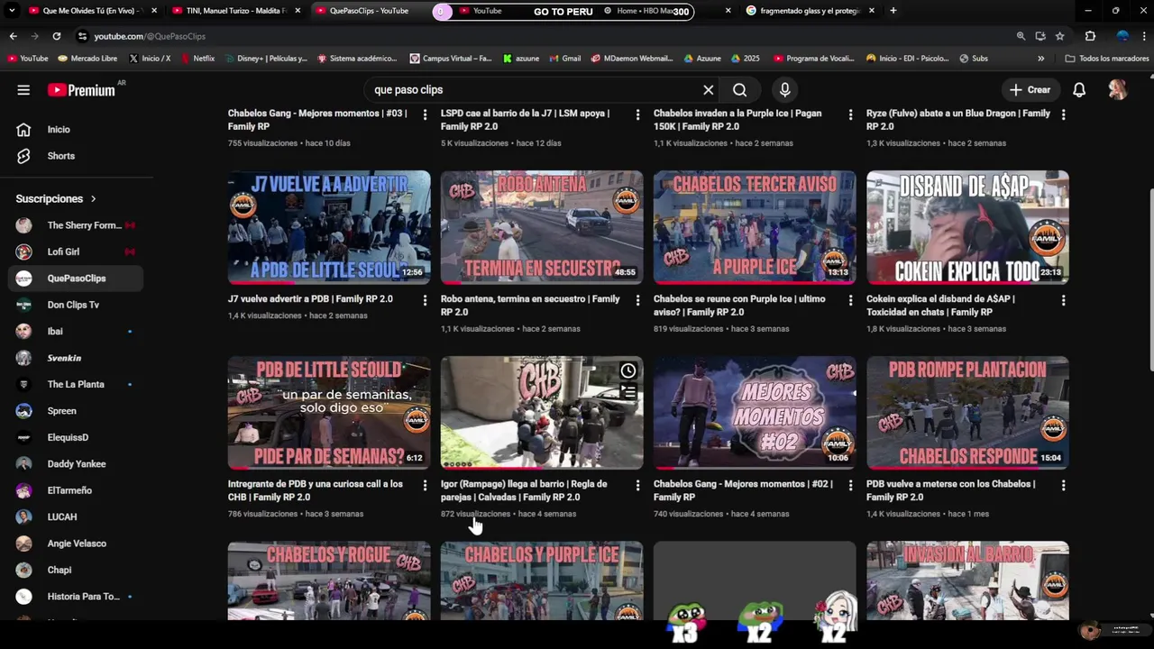The width and height of the screenshot is (1154, 649).
Task: Open Svenkin channel in sidebar
Action: pyautogui.click(x=76, y=358)
